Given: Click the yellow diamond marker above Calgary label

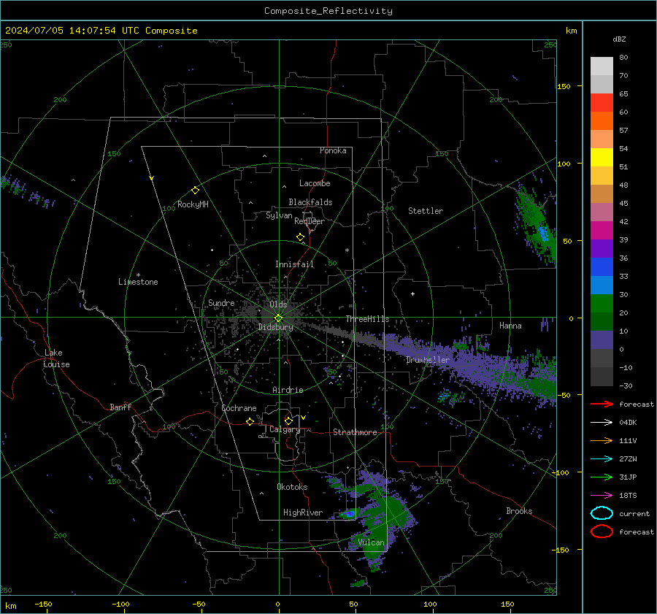Looking at the screenshot, I should [x=288, y=421].
